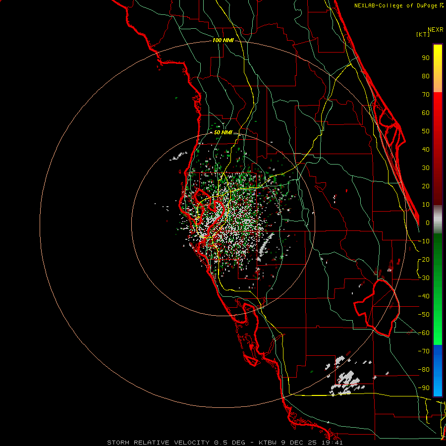The width and height of the screenshot is (446, 446).
Task: Click the blue segment of the color bar
Action: tap(438, 371)
